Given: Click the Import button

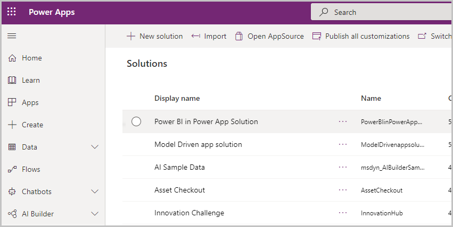Looking at the screenshot, I should click(x=209, y=36).
